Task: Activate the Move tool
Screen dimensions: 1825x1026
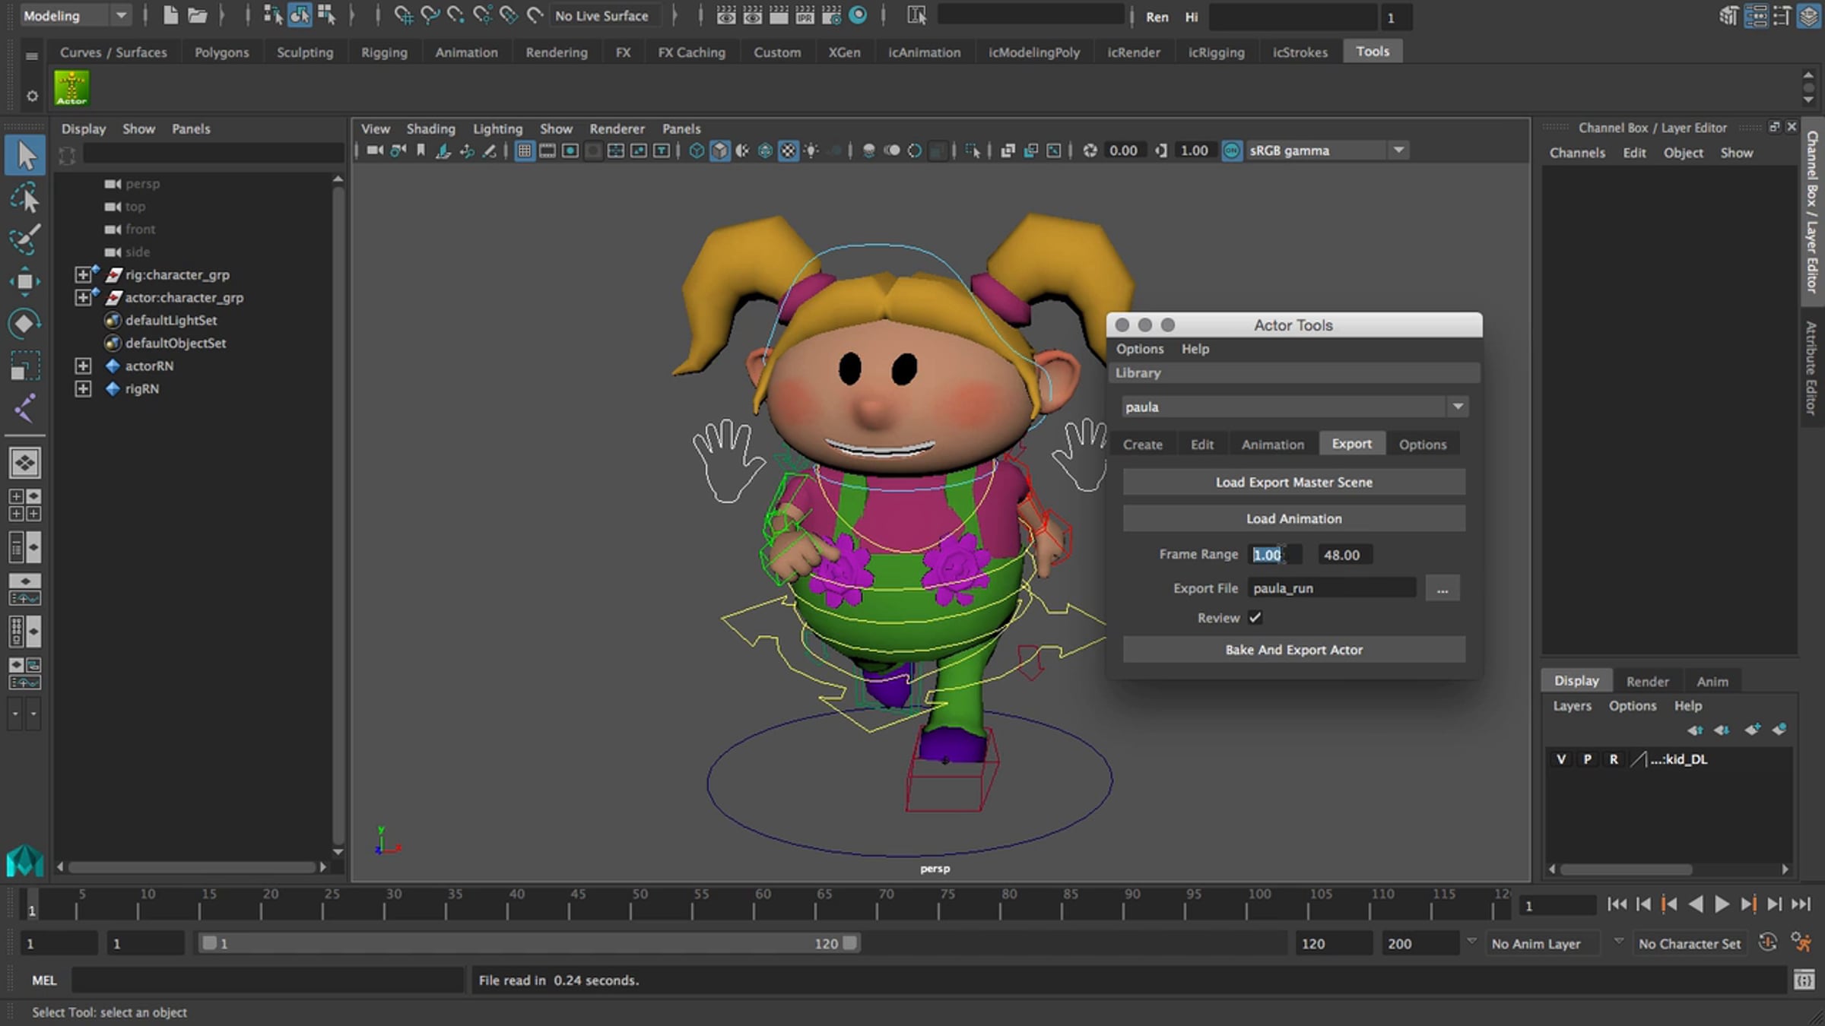Action: (24, 282)
